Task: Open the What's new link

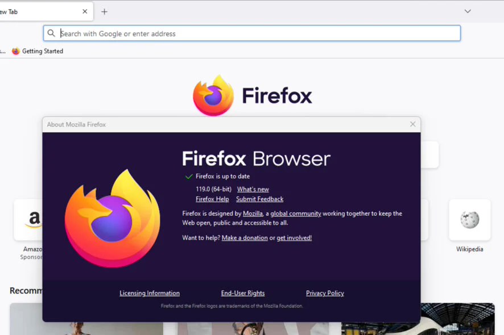Action: pyautogui.click(x=253, y=189)
